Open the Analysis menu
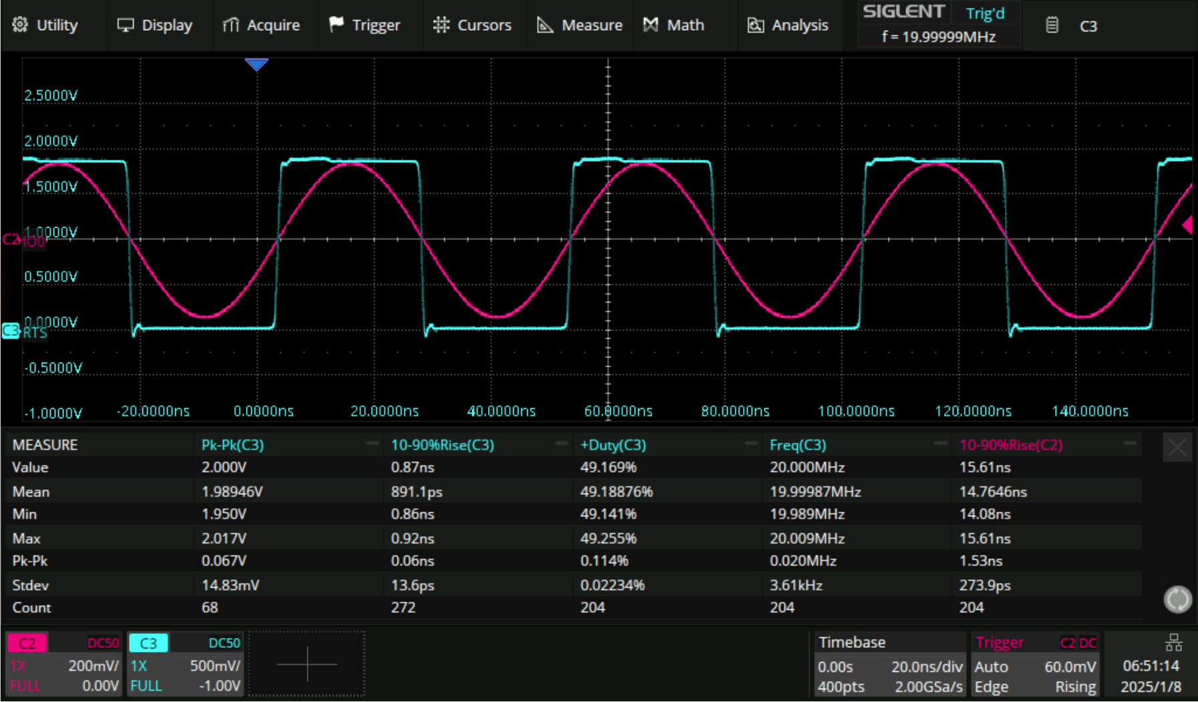This screenshot has width=1198, height=702. coord(788,25)
